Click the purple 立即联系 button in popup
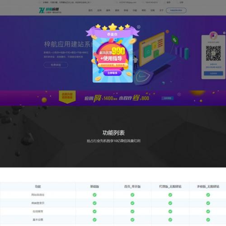Screen dimensions: 226x226 coord(113,73)
